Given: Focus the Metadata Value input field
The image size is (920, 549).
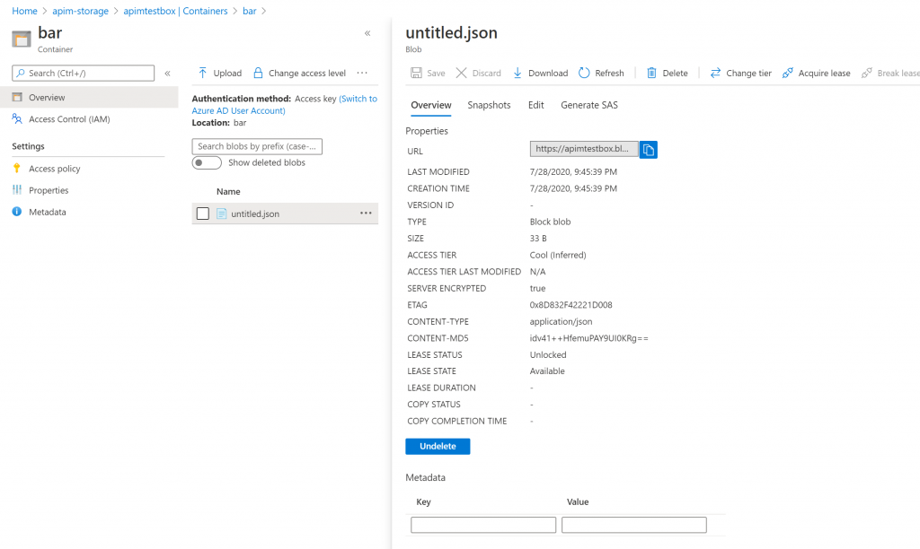Looking at the screenshot, I should (633, 525).
